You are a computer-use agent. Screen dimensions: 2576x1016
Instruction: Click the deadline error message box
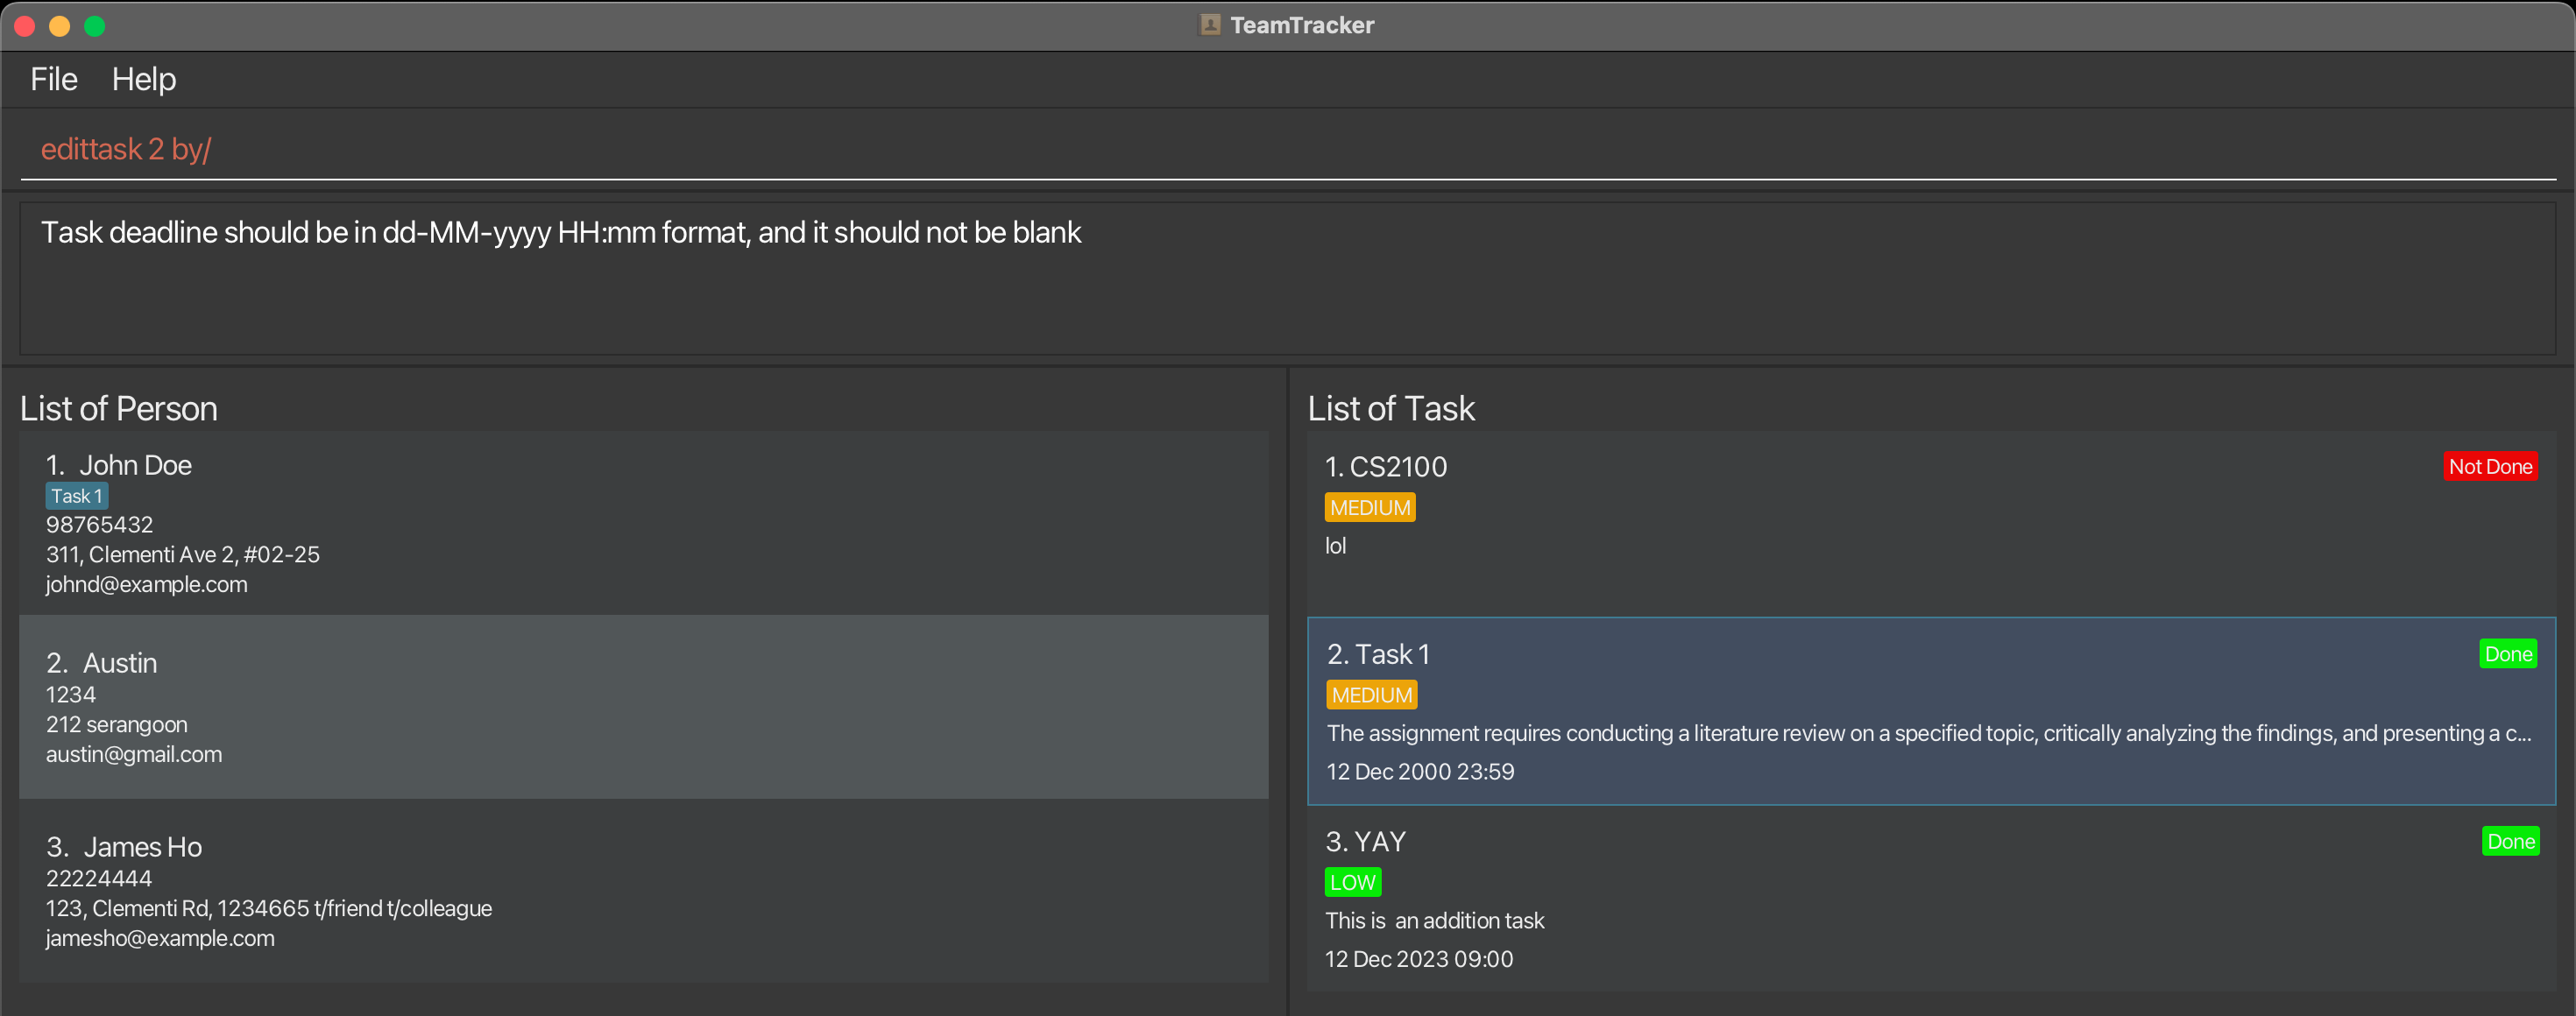pyautogui.click(x=1286, y=279)
